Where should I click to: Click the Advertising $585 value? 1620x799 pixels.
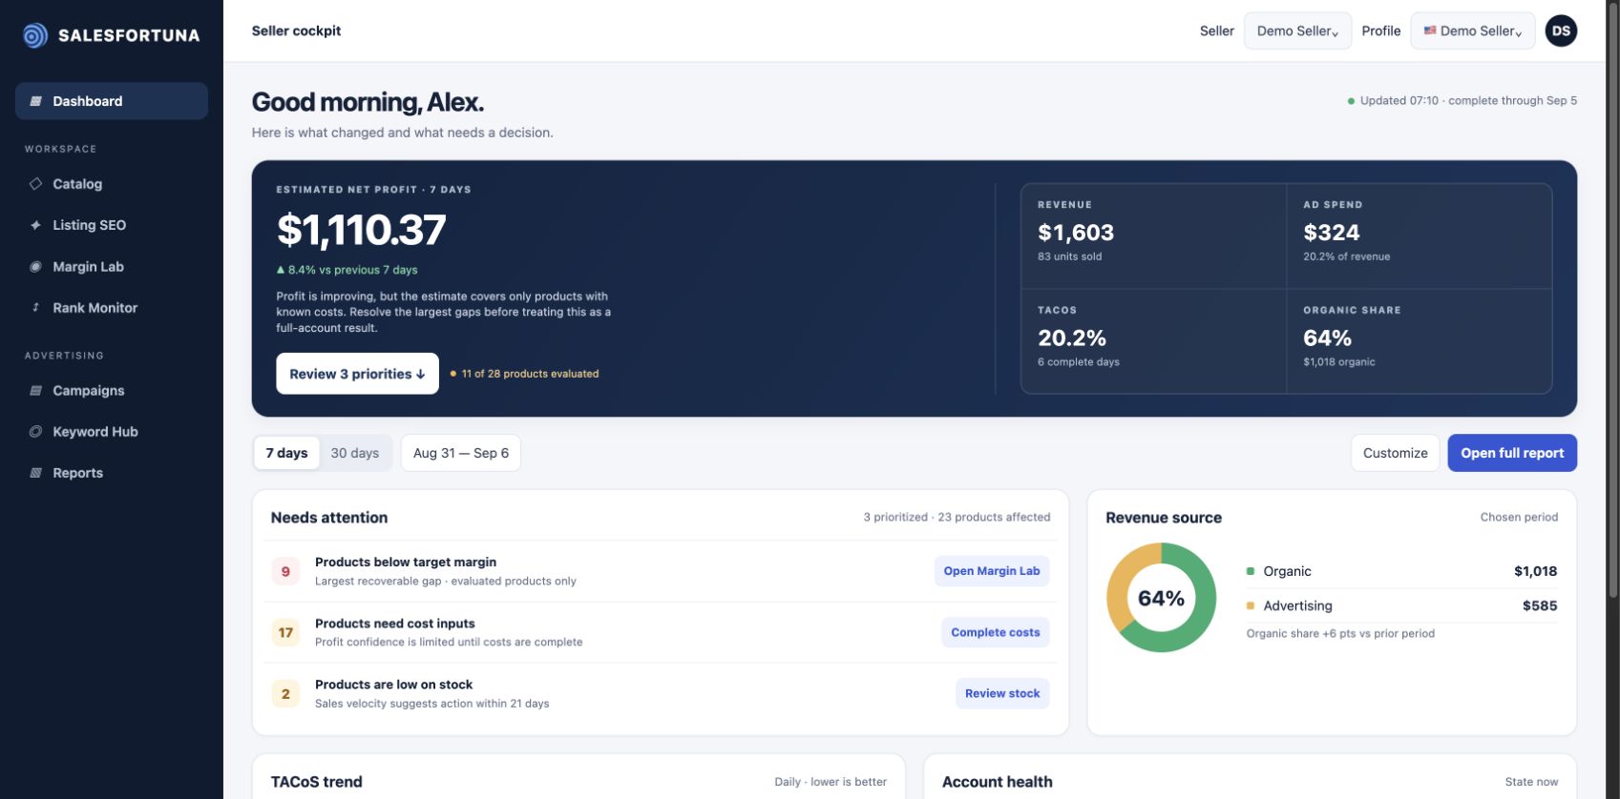tap(1540, 605)
